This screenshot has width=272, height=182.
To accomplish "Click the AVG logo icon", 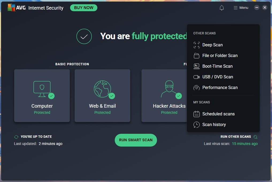I will tap(12, 8).
